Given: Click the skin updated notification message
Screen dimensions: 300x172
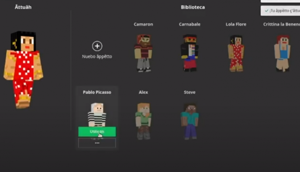Looking at the screenshot, I should coord(283,11).
